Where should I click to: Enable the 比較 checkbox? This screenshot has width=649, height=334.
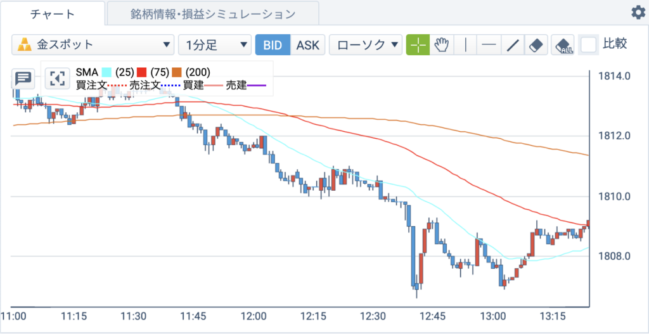pyautogui.click(x=589, y=45)
